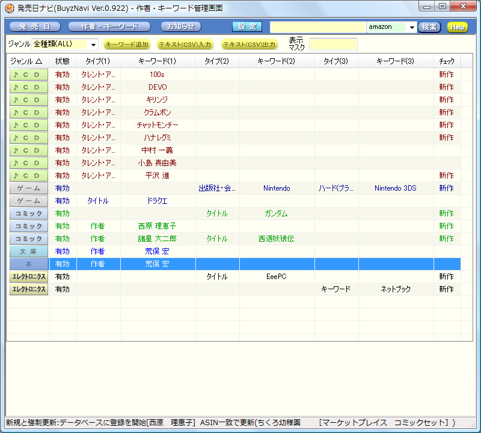Image resolution: width=481 pixels, height=433 pixels.
Task: Click テキスト(CSV)入力 button
Action: tap(185, 45)
